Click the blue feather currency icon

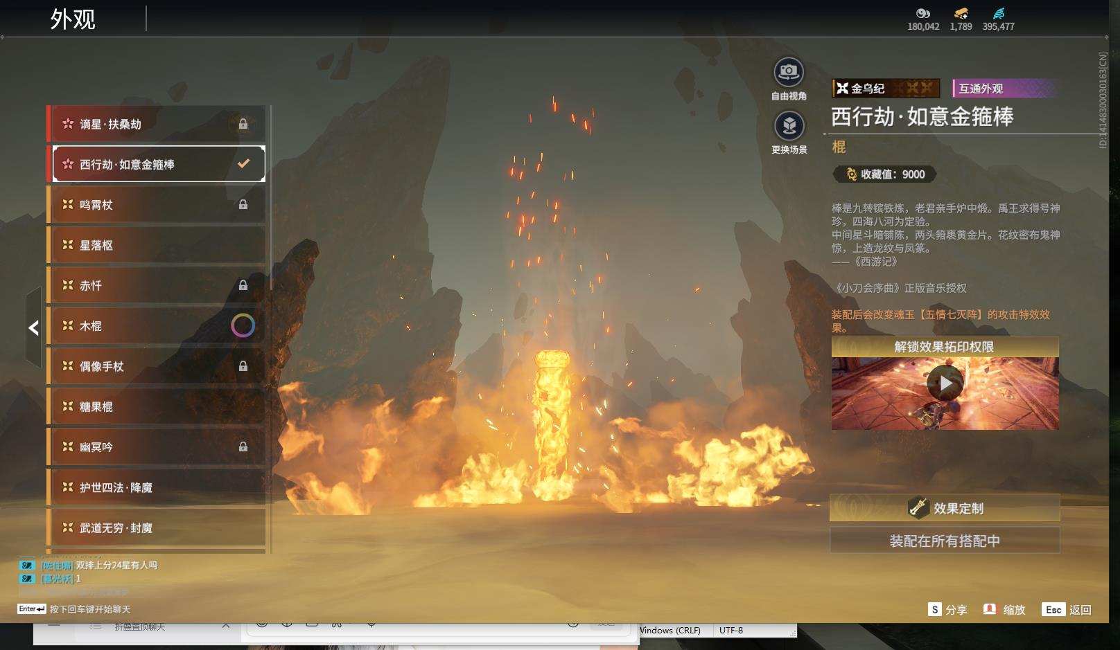pyautogui.click(x=998, y=13)
